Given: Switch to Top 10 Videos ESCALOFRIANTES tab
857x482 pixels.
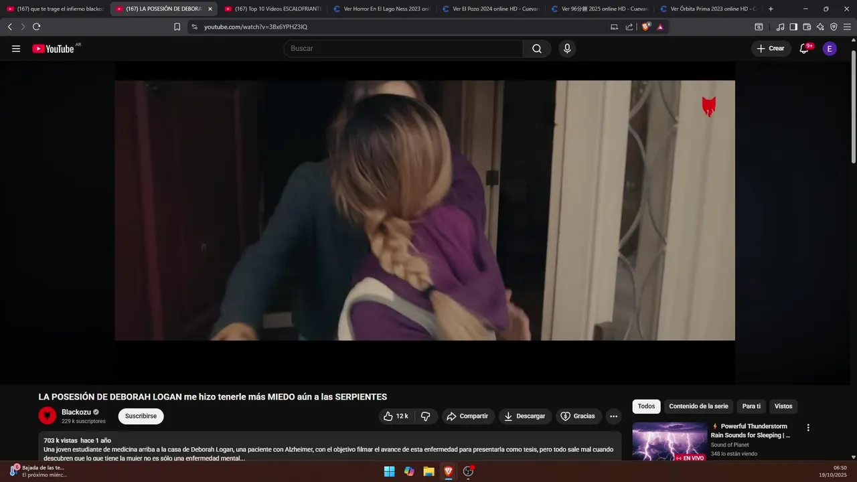Looking at the screenshot, I should point(272,9).
